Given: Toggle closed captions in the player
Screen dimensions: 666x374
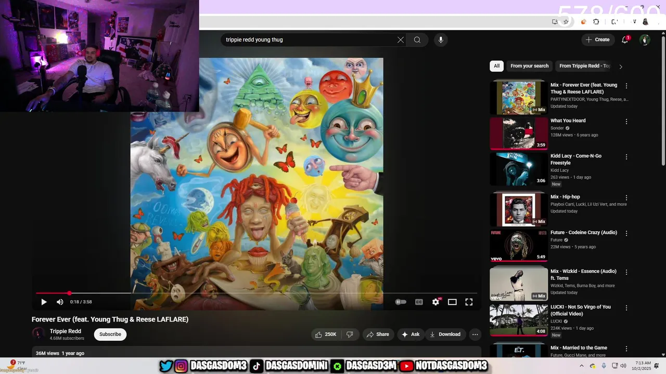Looking at the screenshot, I should 419,302.
